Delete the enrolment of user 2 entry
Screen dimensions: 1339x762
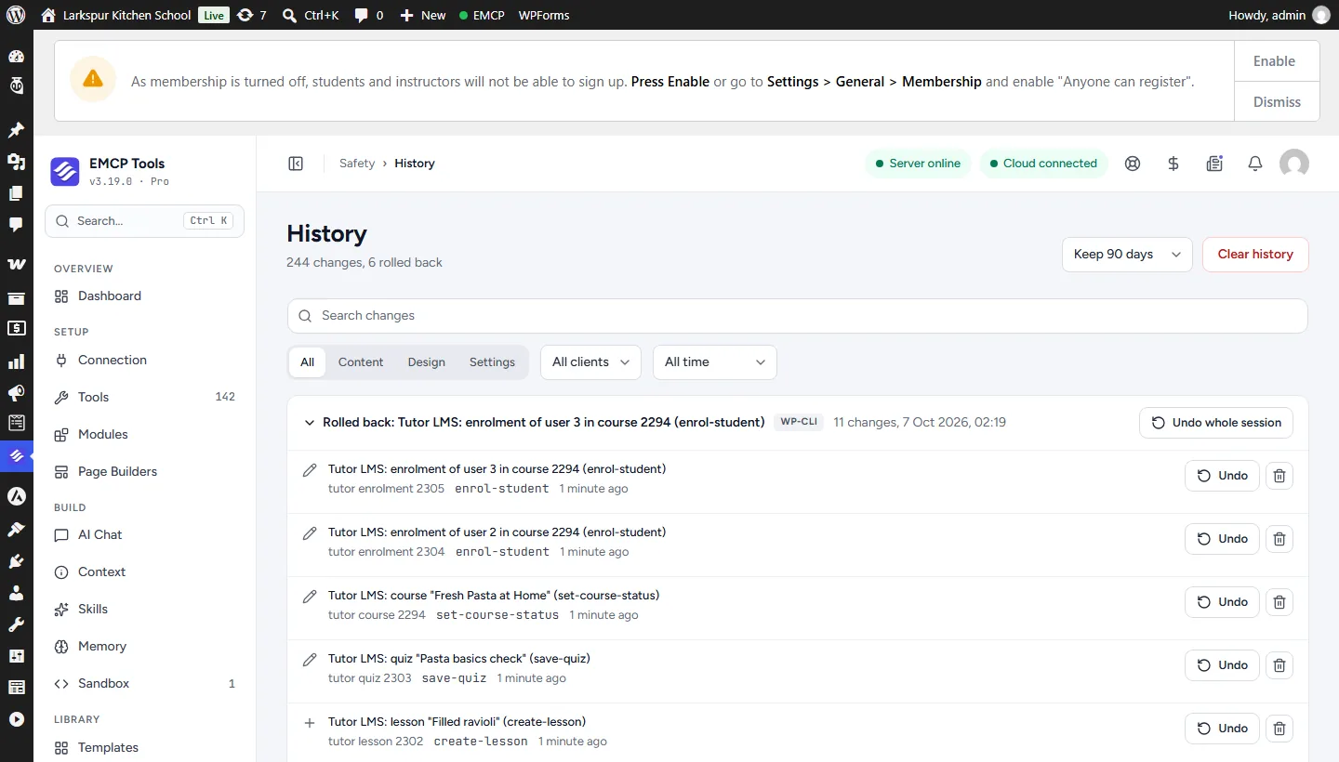[1279, 539]
